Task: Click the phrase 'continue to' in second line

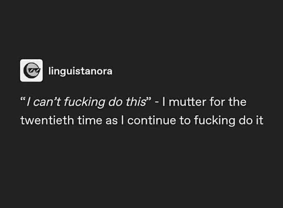Action: tap(159, 120)
